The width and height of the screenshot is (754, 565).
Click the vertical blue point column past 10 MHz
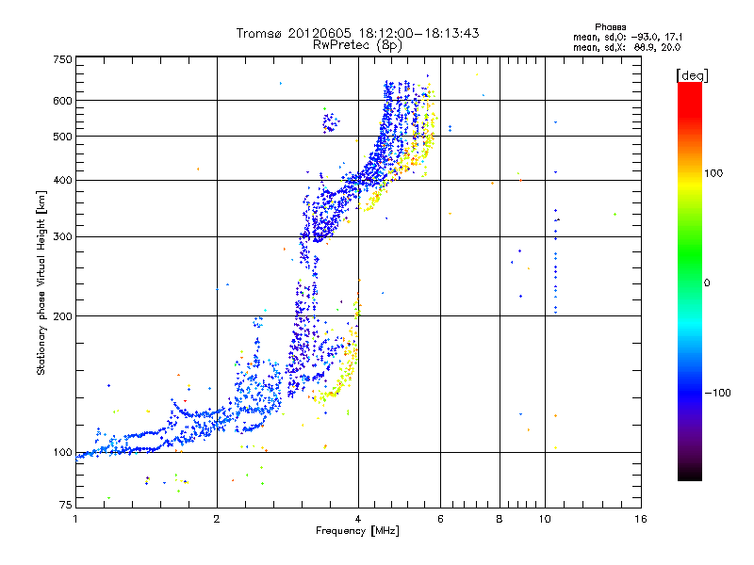555,262
